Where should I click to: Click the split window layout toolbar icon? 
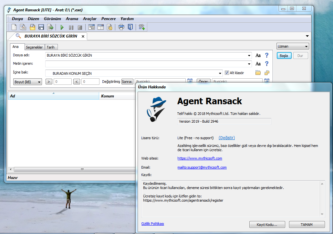[101, 27]
